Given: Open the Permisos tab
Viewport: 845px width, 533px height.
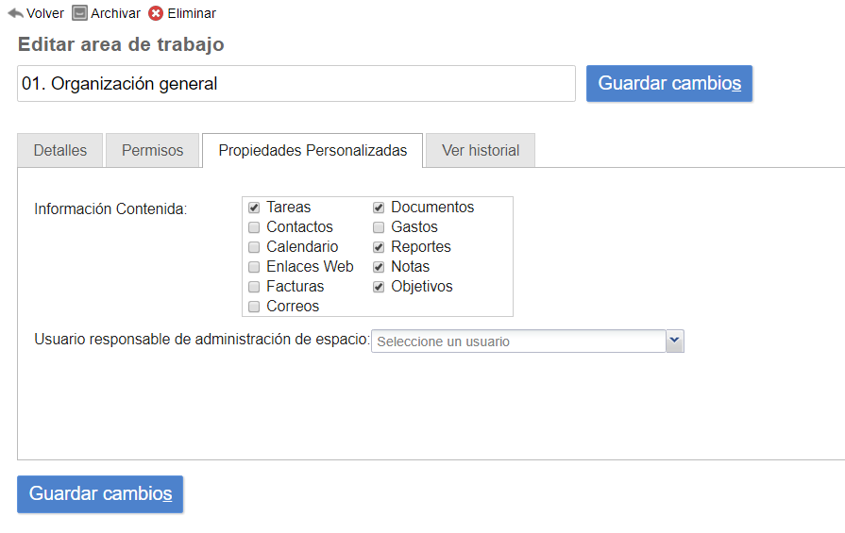Looking at the screenshot, I should (x=152, y=151).
